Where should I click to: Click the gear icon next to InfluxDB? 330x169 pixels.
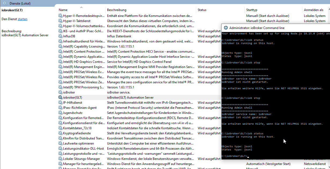(x=60, y=36)
